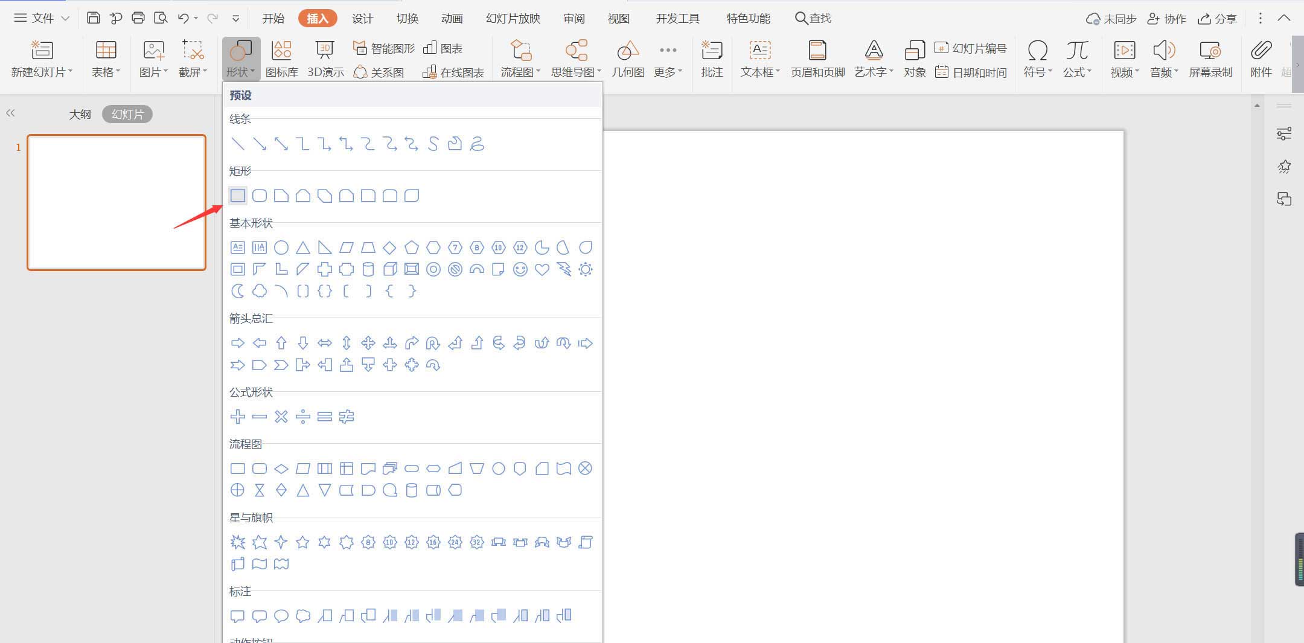Open the 思维导图 mind map dropdown
Image resolution: width=1304 pixels, height=643 pixels.
(576, 59)
